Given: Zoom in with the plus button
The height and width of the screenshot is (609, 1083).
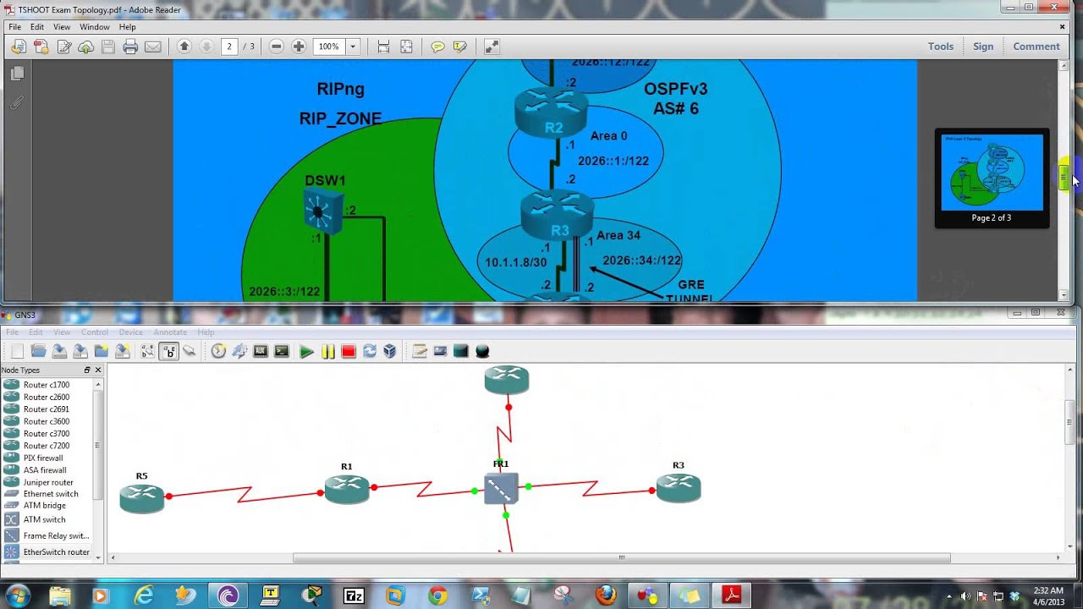Looking at the screenshot, I should point(299,47).
